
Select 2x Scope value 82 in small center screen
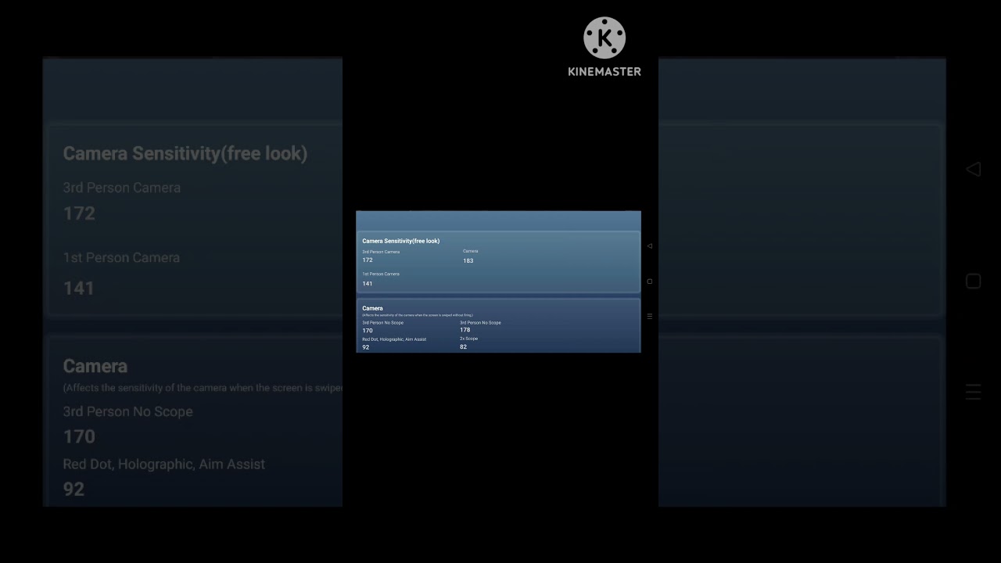coord(463,347)
